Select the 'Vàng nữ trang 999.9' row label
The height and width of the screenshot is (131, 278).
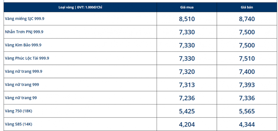(23, 72)
